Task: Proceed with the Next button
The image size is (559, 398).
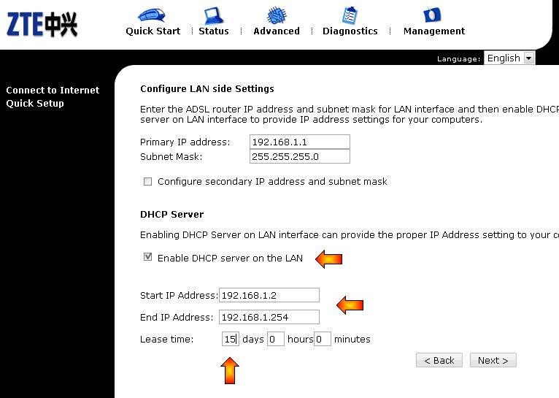Action: point(493,360)
